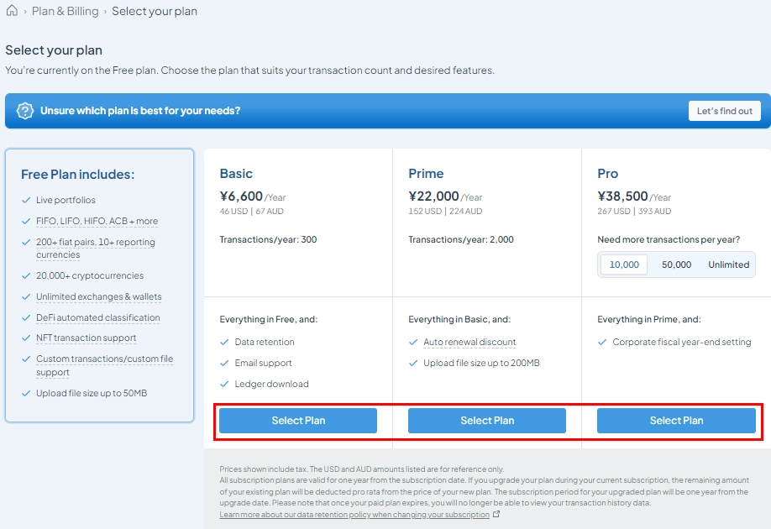Click the checkmark next to Unlimited exchanges & wallets
Viewport: 771px width, 529px height.
pyautogui.click(x=26, y=296)
